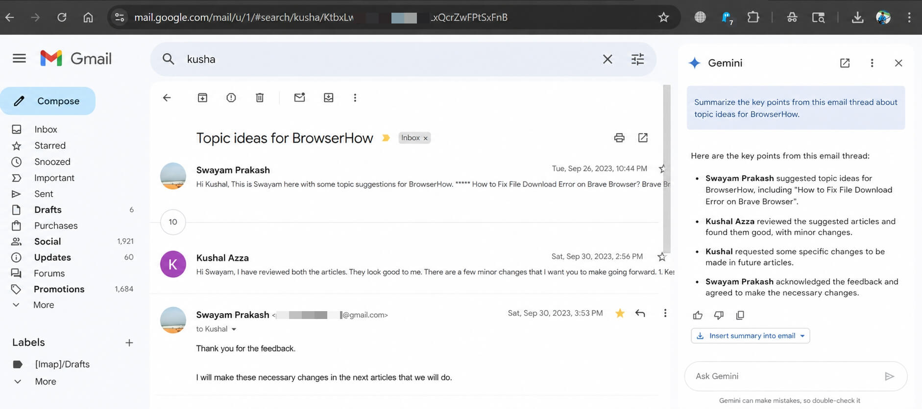Give thumbs down to Gemini summary

[719, 315]
